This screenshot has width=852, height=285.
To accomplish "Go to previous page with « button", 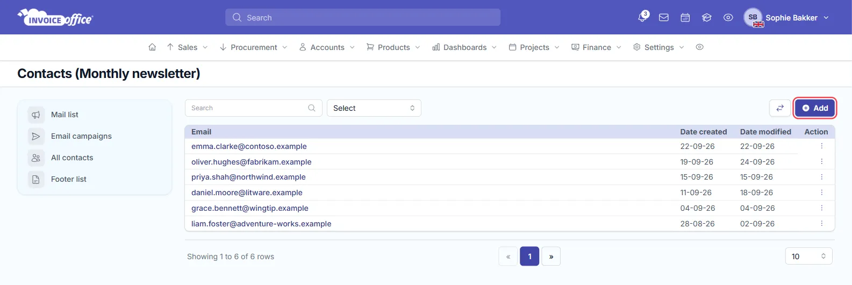I will coord(508,256).
